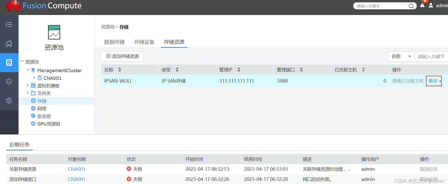Click start time 2023-04-17 06:32:26
The image size is (448, 186).
207,179
